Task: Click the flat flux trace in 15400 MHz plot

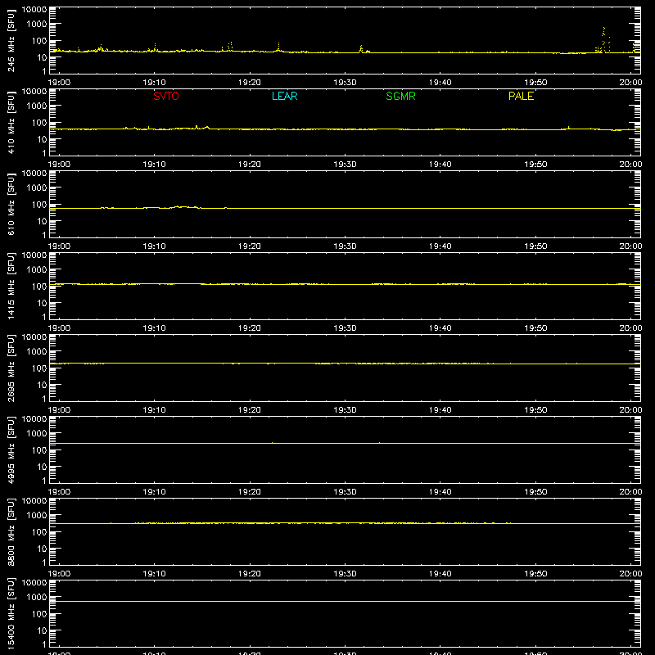Action: coord(345,602)
